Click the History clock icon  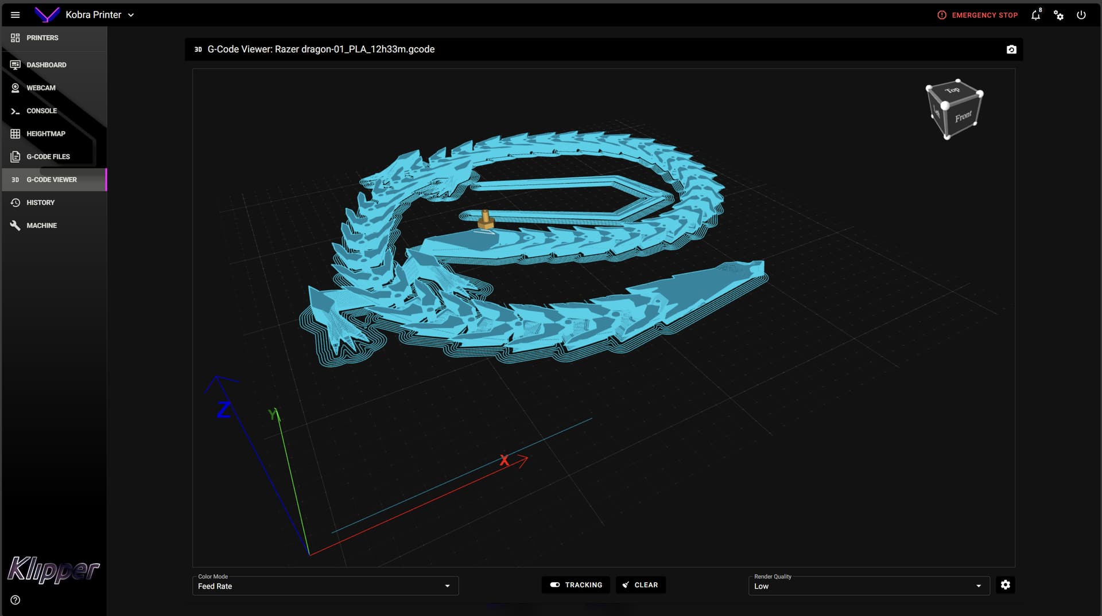point(15,202)
